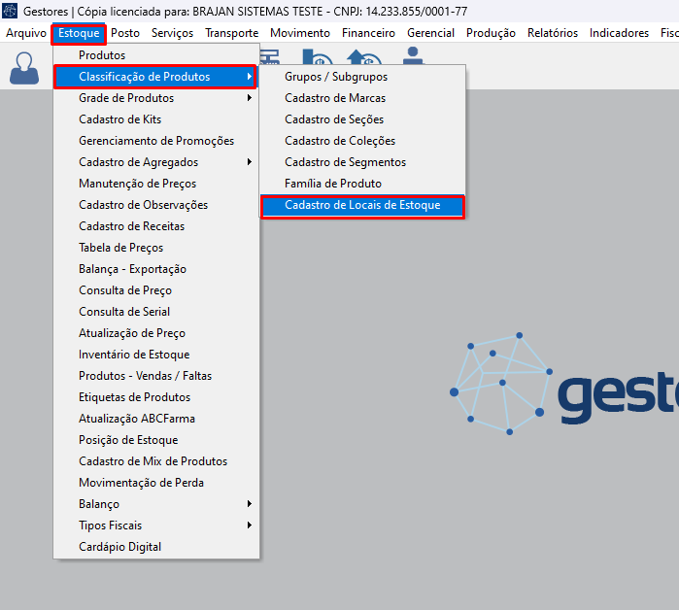Screen dimensions: 679x610
Task: Open the Produtos menu entry
Action: click(x=102, y=55)
